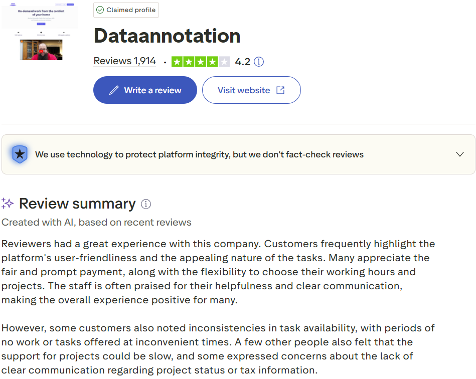The width and height of the screenshot is (476, 379).
Task: Click the Write a review button
Action: 145,90
